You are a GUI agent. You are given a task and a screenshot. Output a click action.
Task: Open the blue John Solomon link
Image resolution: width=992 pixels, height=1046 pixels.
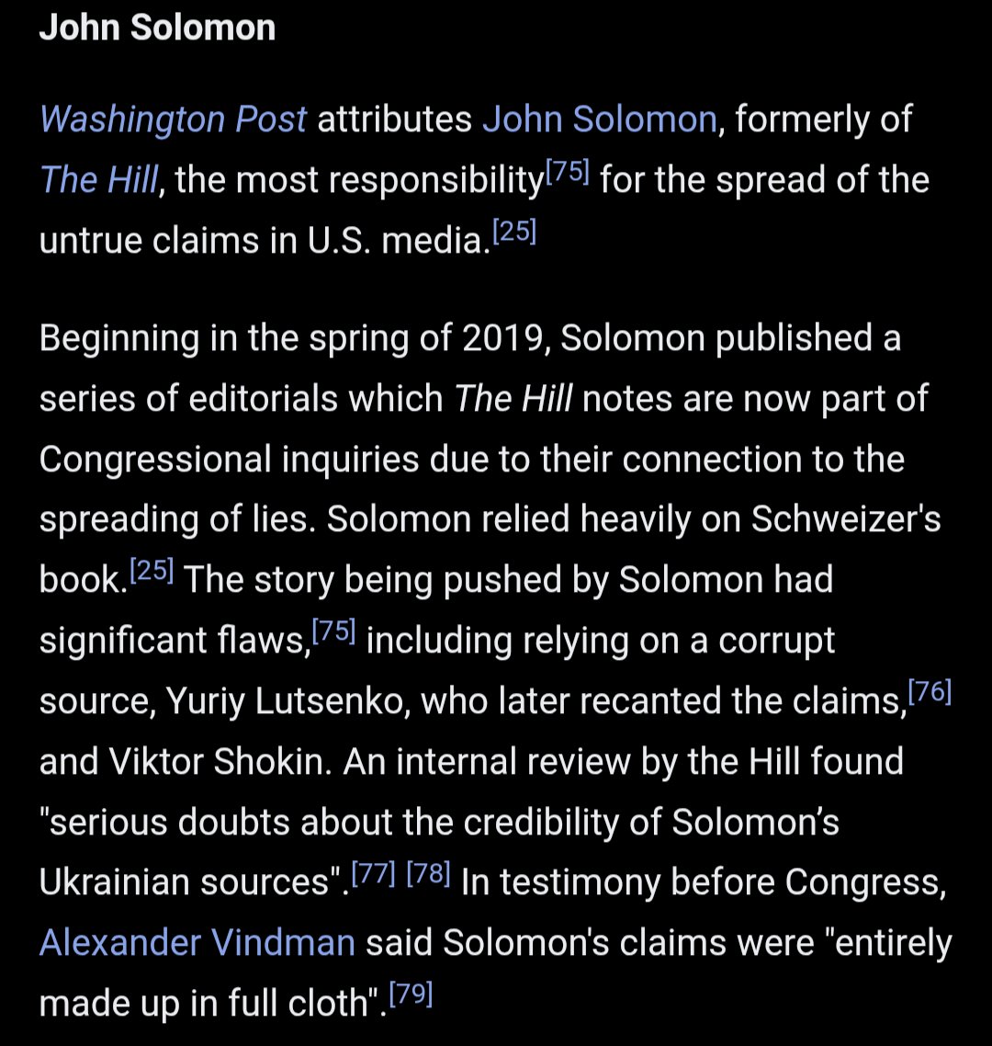[x=599, y=119]
